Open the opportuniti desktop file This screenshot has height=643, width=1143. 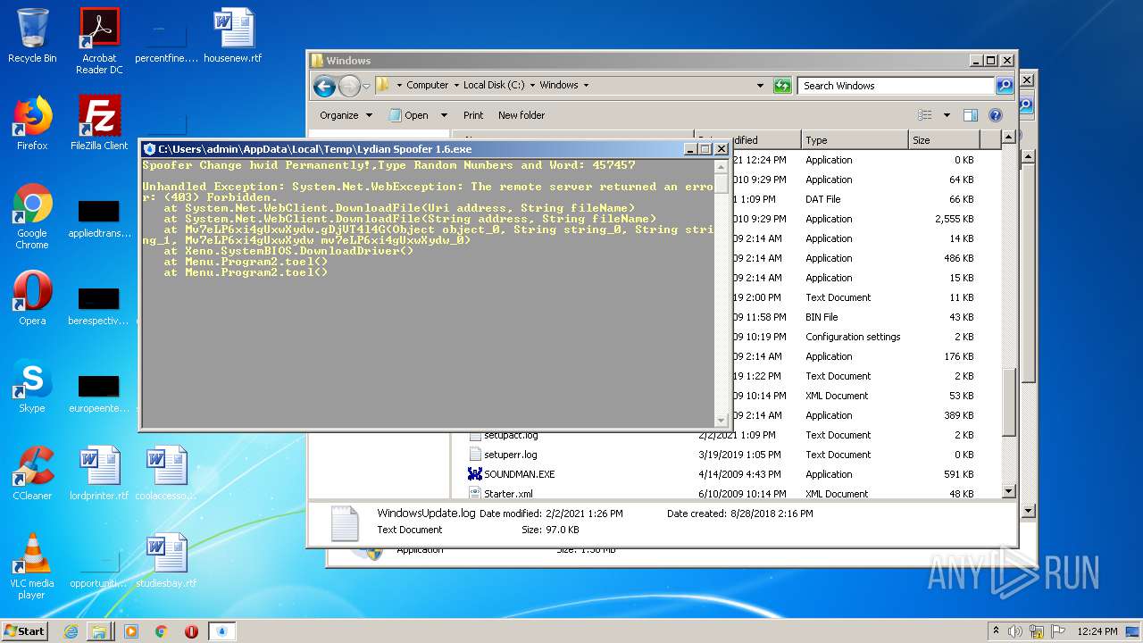pyautogui.click(x=99, y=568)
